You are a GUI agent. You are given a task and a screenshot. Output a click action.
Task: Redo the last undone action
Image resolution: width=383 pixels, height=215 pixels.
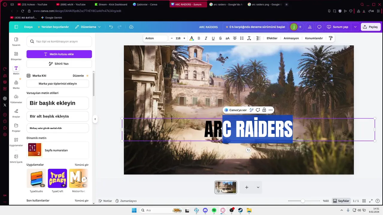click(x=120, y=27)
